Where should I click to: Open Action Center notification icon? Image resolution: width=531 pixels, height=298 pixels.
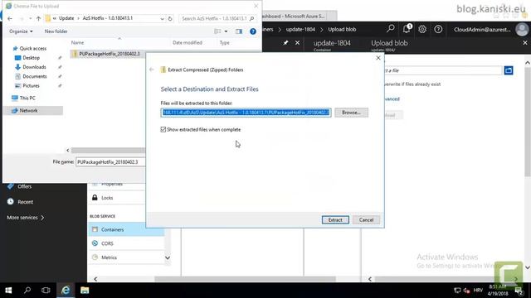[519, 291]
